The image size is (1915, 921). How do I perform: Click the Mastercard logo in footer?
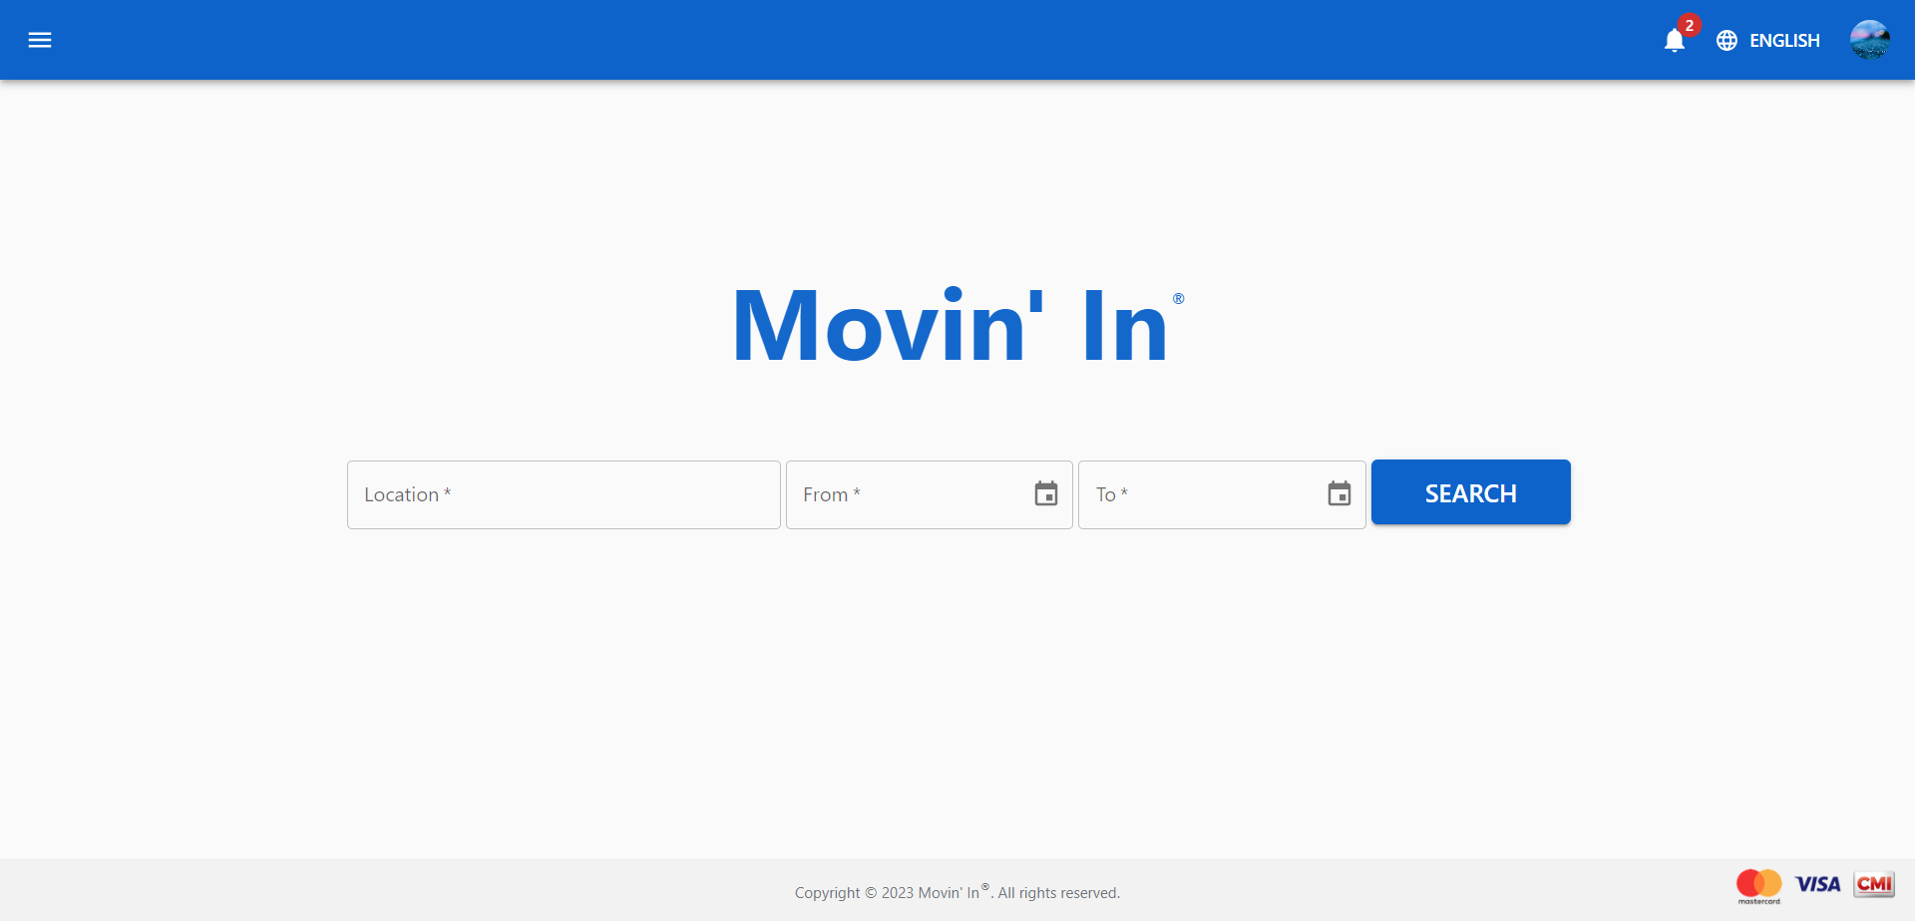click(1758, 886)
